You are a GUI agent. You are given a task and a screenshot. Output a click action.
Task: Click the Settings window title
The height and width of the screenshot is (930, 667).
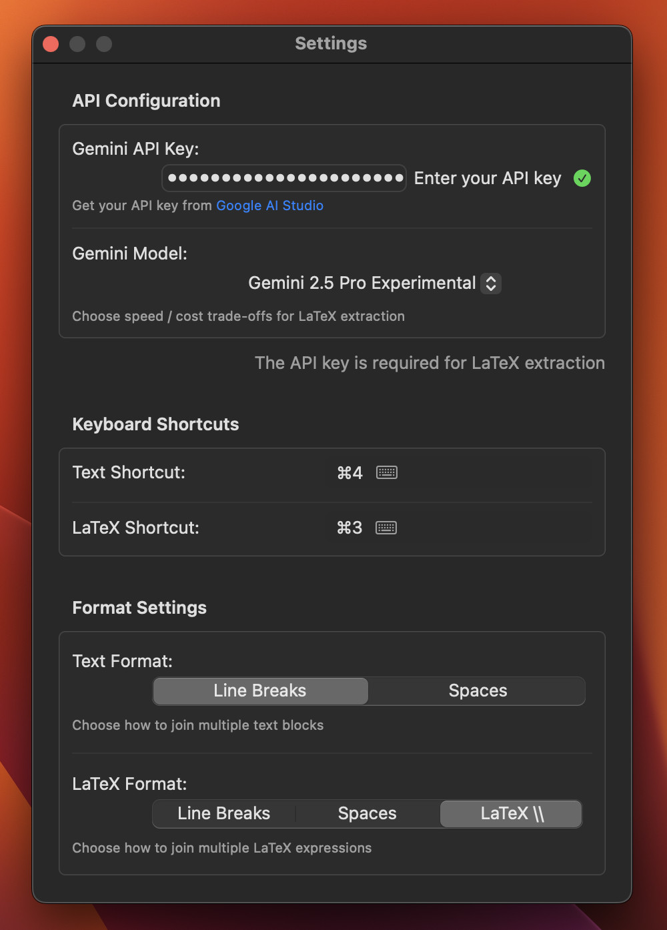331,43
